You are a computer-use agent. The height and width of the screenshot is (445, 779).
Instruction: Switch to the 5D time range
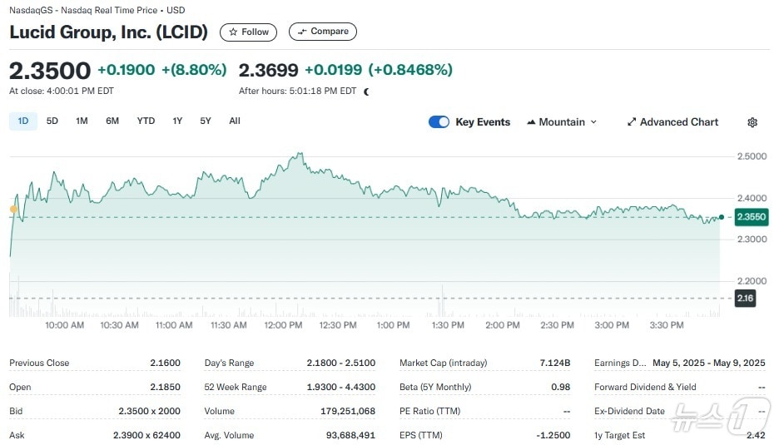click(x=52, y=121)
